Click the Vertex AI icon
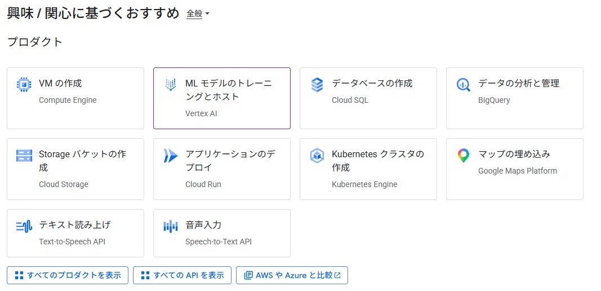This screenshot has width=601, height=291. point(171,84)
